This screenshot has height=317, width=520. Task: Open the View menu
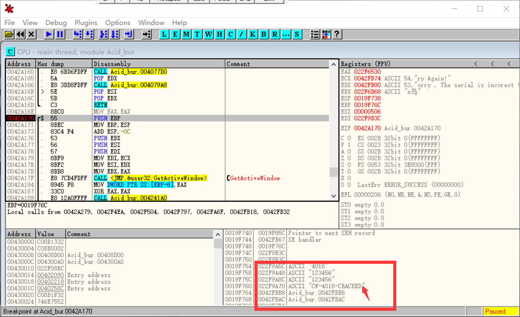30,23
